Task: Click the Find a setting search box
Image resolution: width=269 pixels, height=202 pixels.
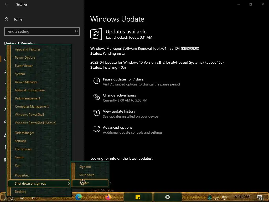Action: [x=42, y=32]
